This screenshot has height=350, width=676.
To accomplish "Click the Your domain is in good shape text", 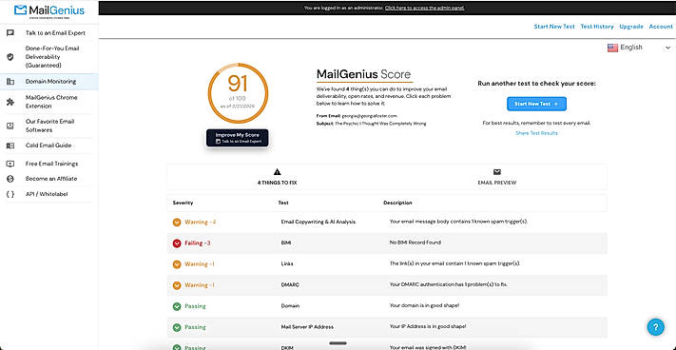I will [x=424, y=305].
